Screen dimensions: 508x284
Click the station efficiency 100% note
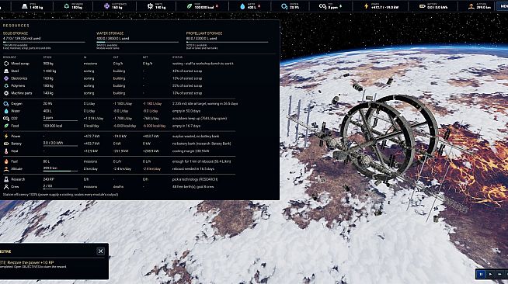pos(61,195)
